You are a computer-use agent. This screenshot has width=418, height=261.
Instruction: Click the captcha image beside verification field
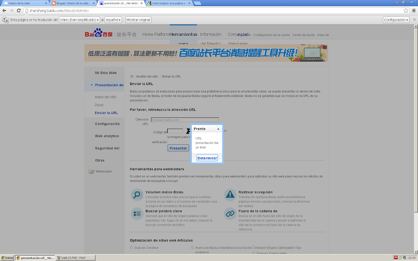[x=188, y=131]
